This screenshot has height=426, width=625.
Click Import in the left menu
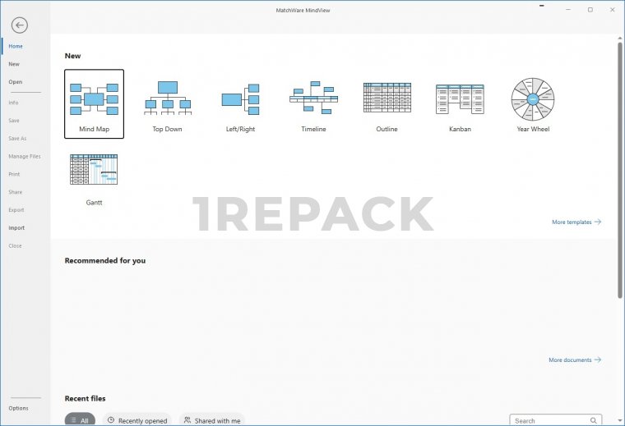[16, 228]
